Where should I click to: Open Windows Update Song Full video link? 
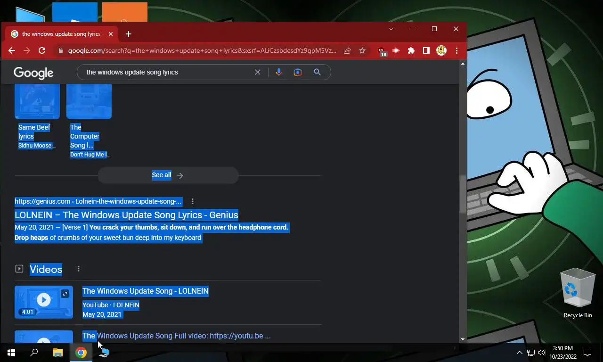177,336
